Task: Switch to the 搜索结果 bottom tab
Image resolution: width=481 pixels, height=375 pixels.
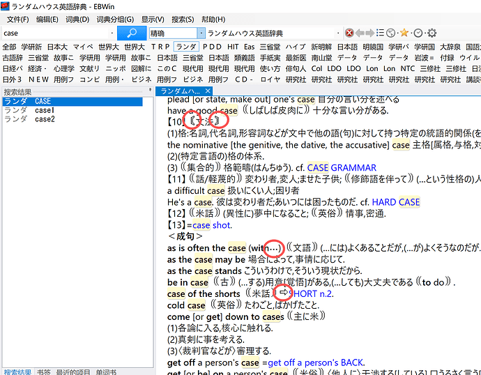Action: click(x=17, y=372)
